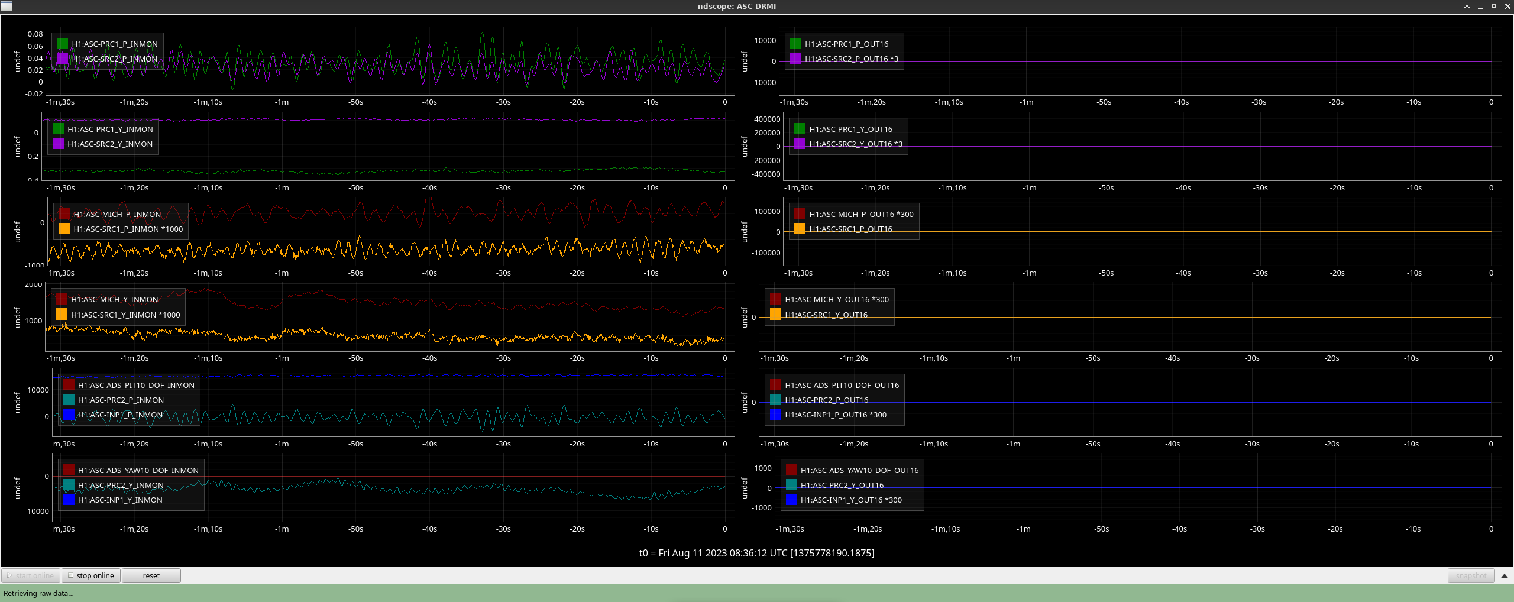
Task: Click the red H1:ASC-MICH_P_INMON legend icon
Action: [x=64, y=214]
